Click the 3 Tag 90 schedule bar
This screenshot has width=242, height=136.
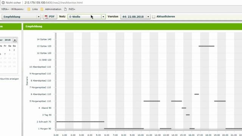pyautogui.click(x=188, y=115)
